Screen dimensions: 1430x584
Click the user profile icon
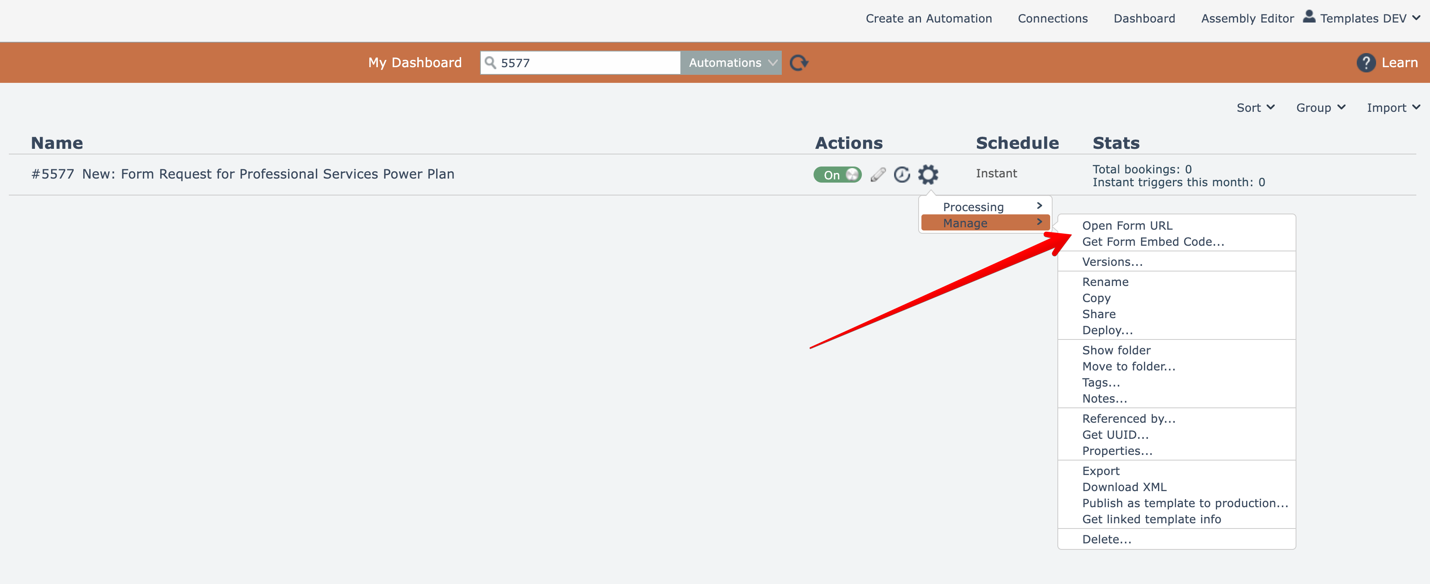1309,16
